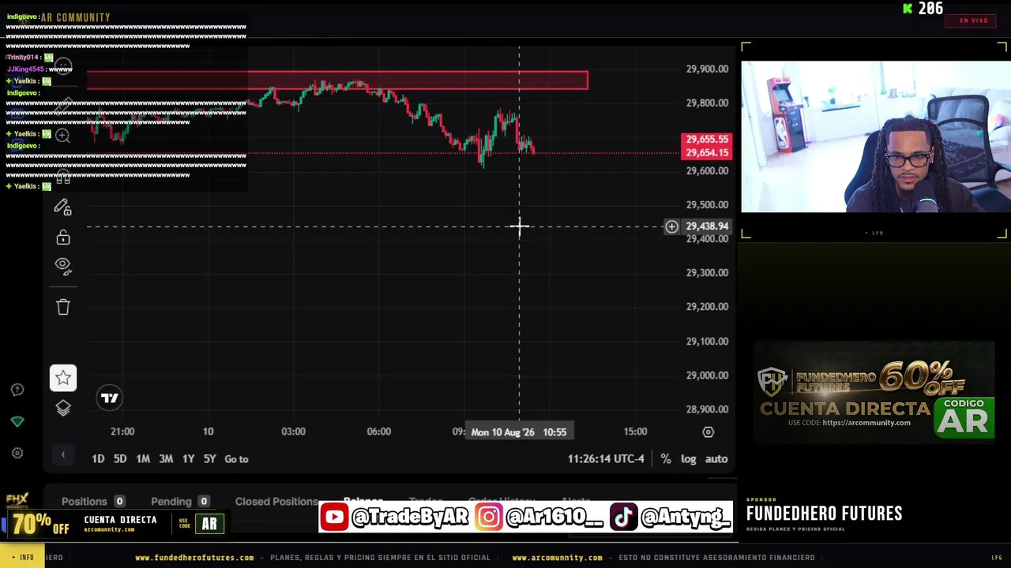Viewport: 1011px width, 568px height.
Task: Set the chart range to 5D
Action: [x=120, y=458]
